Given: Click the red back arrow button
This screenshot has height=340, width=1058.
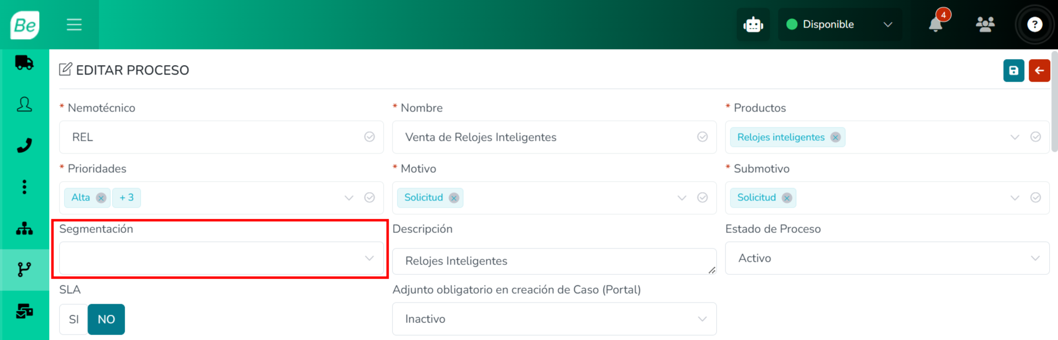Looking at the screenshot, I should pos(1039,71).
